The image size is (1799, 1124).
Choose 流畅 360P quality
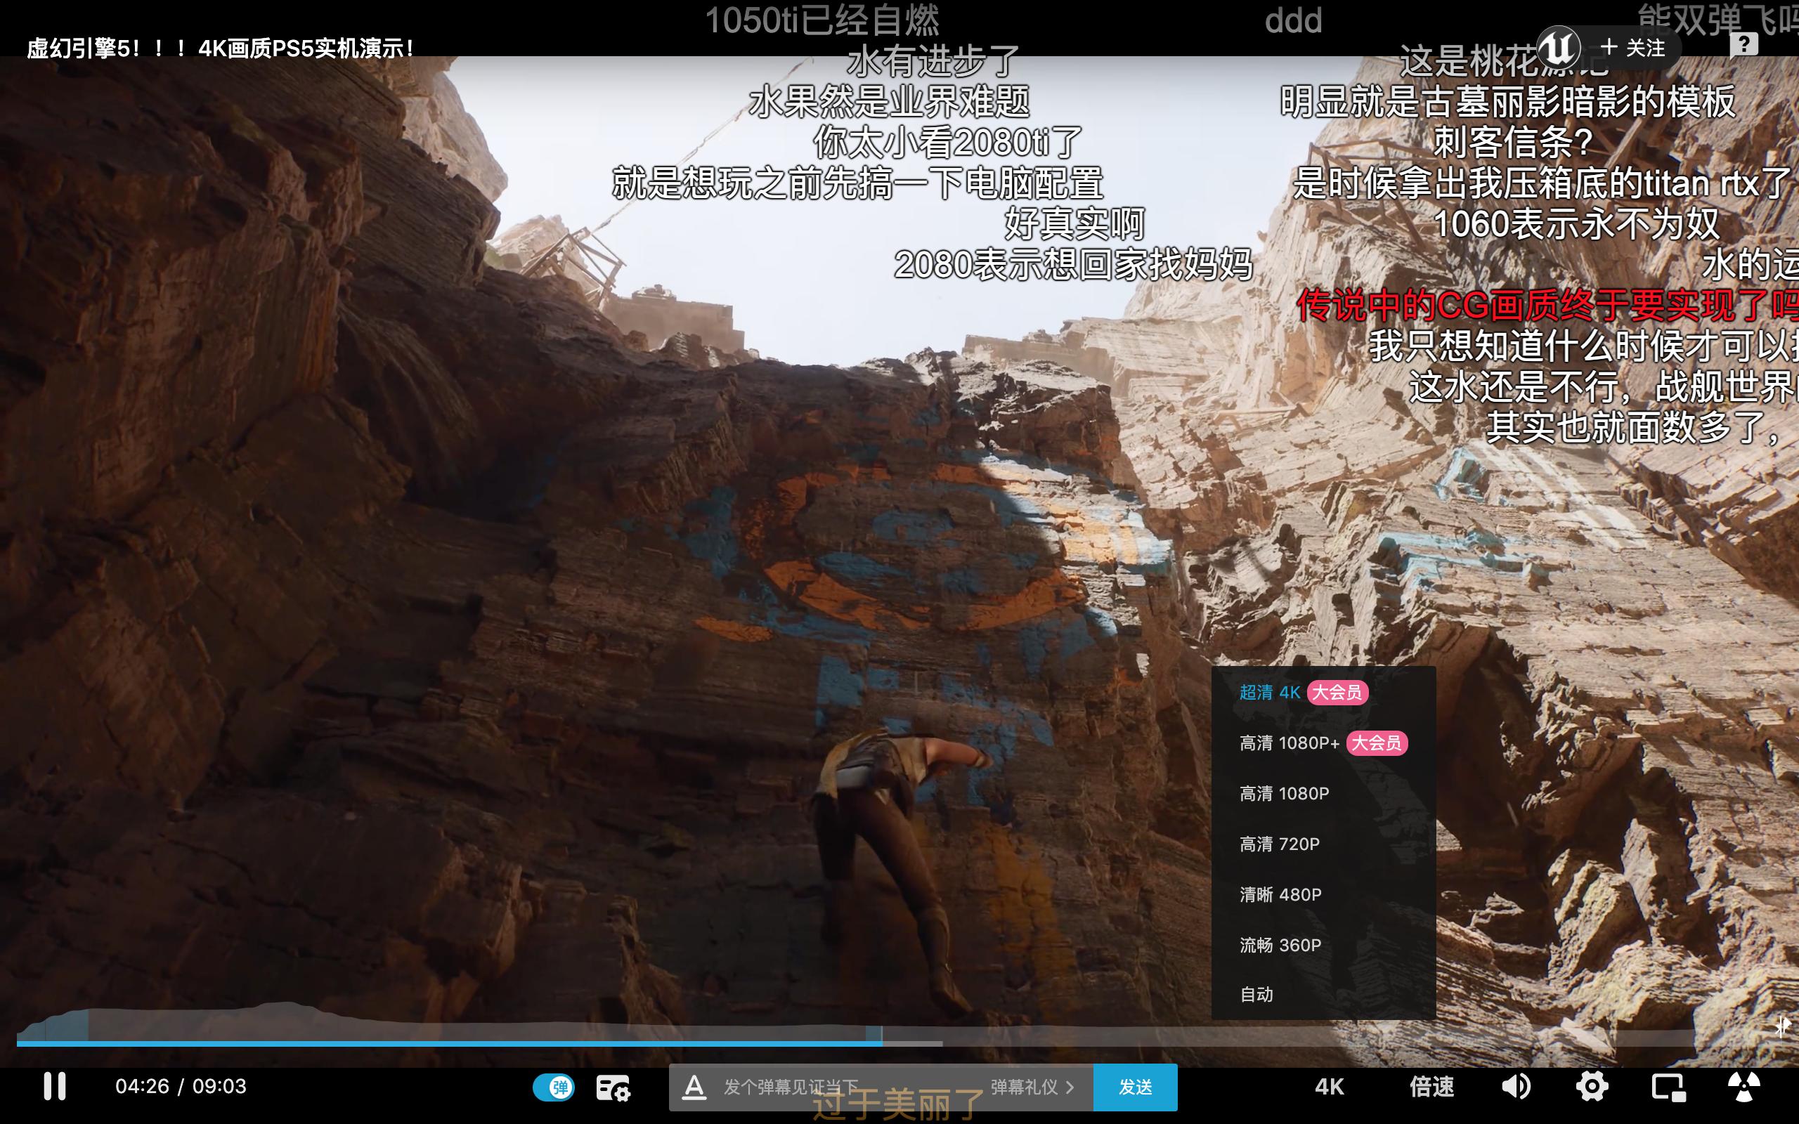tap(1280, 945)
